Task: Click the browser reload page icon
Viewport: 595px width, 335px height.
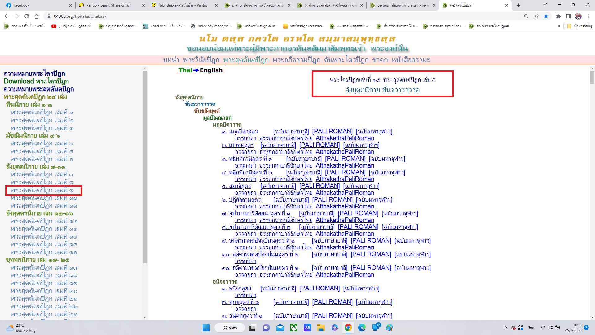Action: [x=27, y=16]
